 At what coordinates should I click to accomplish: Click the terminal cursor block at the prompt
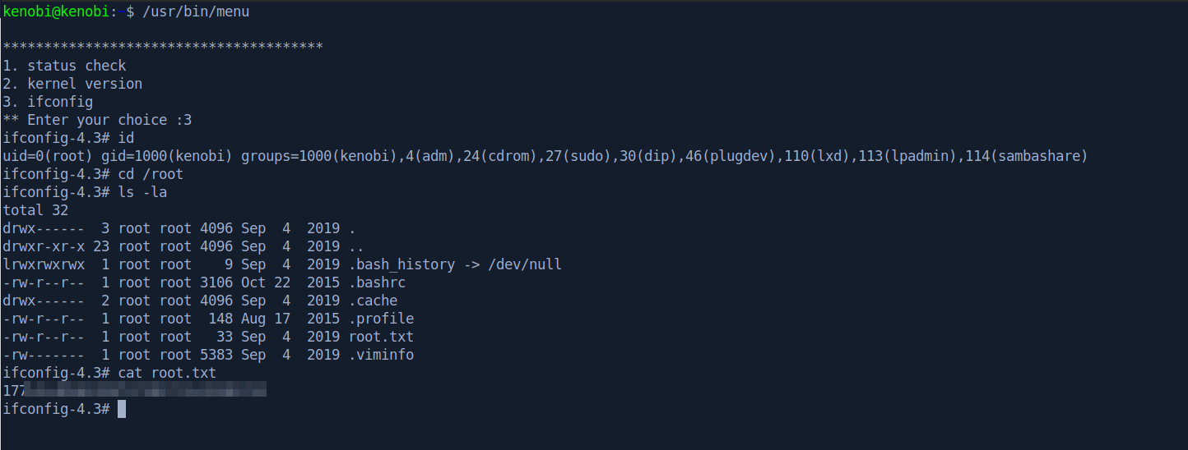122,409
